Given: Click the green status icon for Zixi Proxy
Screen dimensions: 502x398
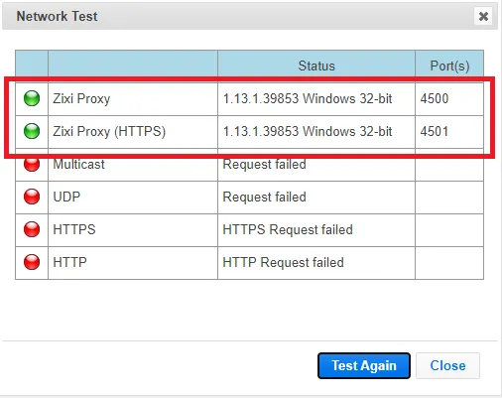Looking at the screenshot, I should coord(32,98).
